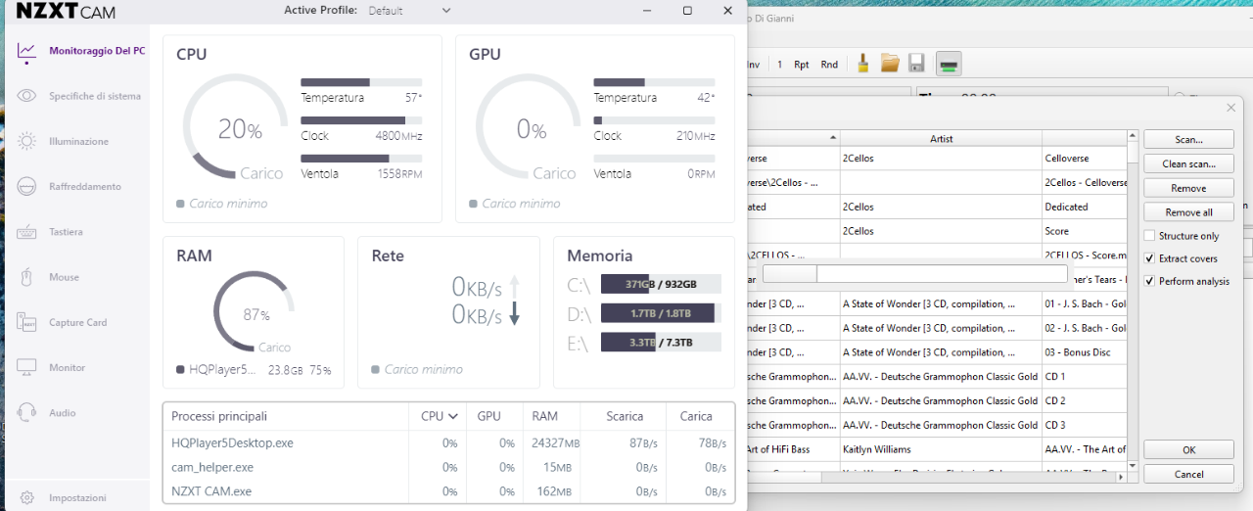Select NZXT CAM.exe process row
Screen dimensions: 1253x511
click(448, 491)
